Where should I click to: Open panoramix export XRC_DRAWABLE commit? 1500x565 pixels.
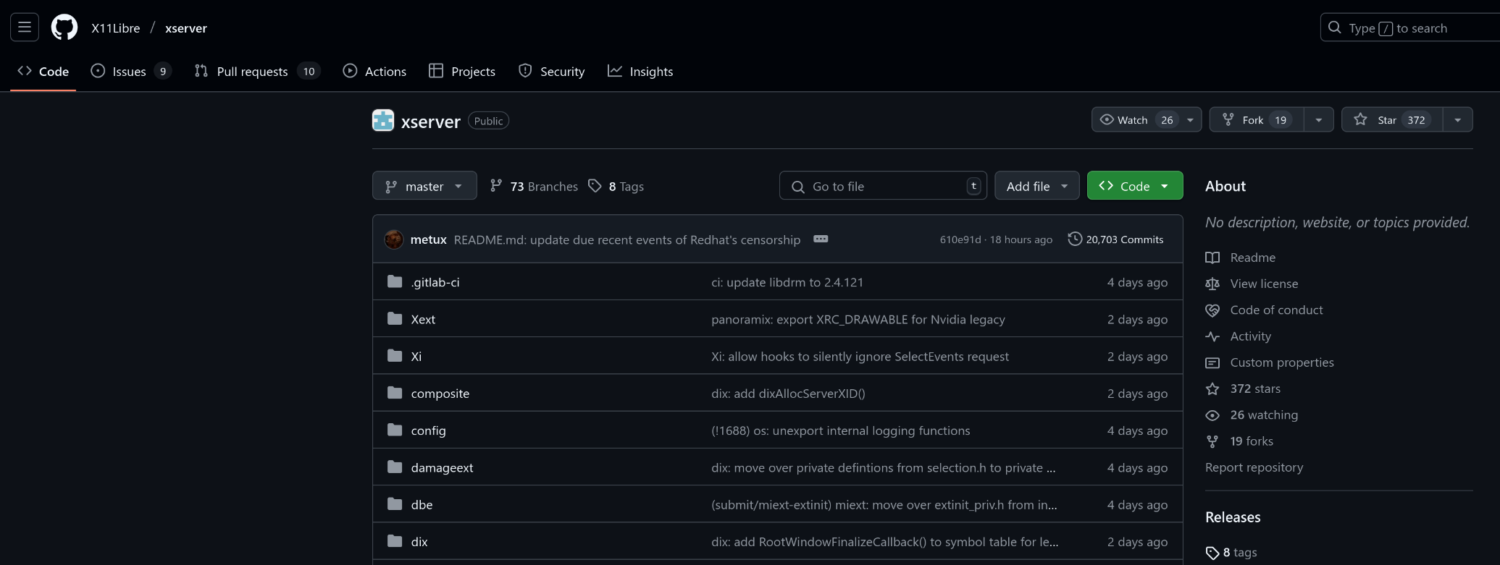pyautogui.click(x=858, y=319)
